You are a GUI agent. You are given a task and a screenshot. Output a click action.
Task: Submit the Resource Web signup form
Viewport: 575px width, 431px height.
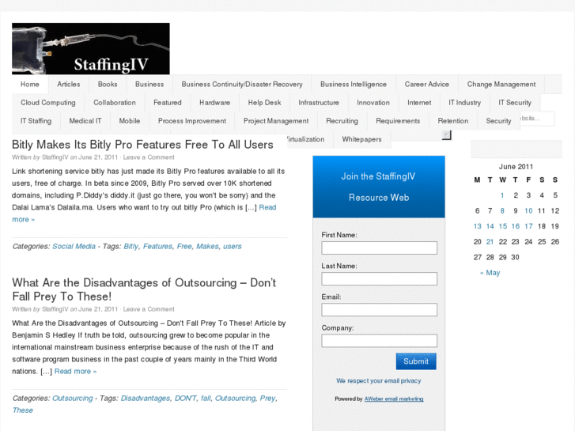416,361
